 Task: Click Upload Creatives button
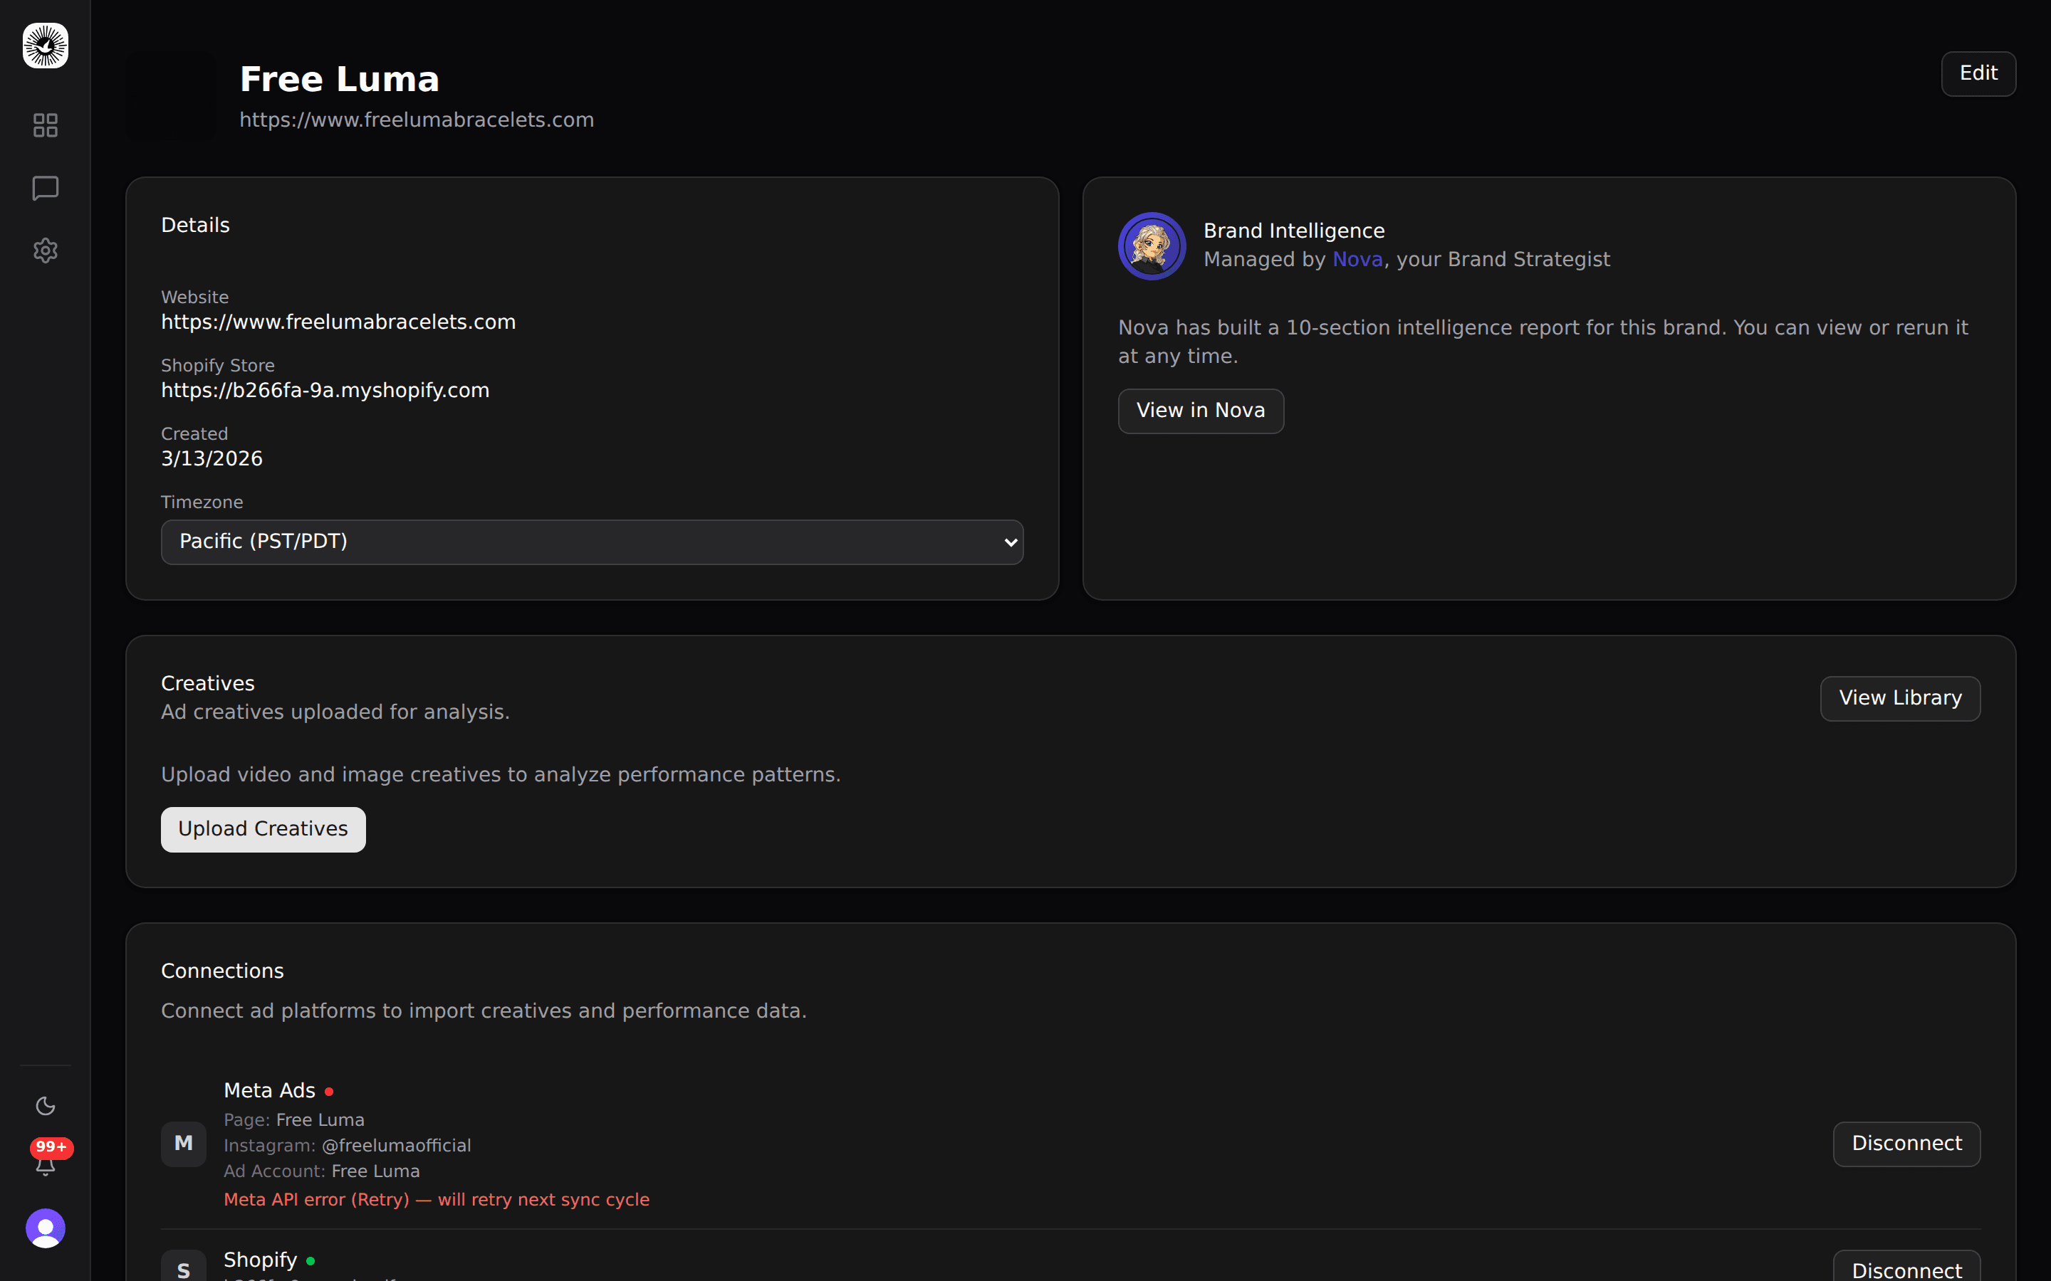point(263,829)
